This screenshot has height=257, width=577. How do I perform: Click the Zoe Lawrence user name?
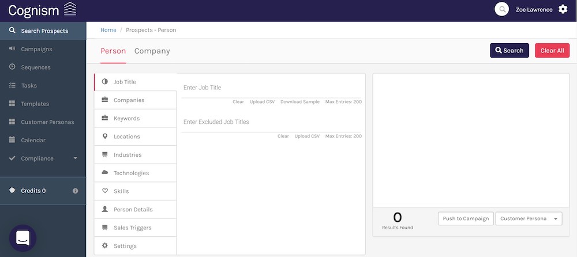click(x=534, y=10)
